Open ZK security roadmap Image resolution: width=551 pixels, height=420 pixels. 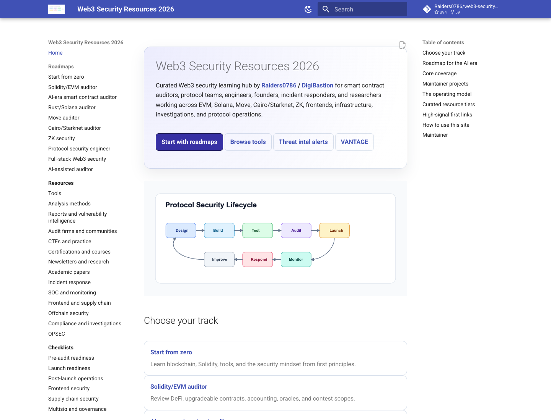tap(62, 138)
